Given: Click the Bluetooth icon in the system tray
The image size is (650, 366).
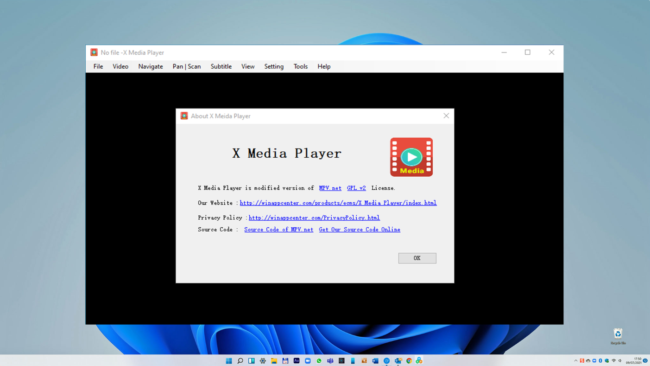Looking at the screenshot, I should click(600, 361).
